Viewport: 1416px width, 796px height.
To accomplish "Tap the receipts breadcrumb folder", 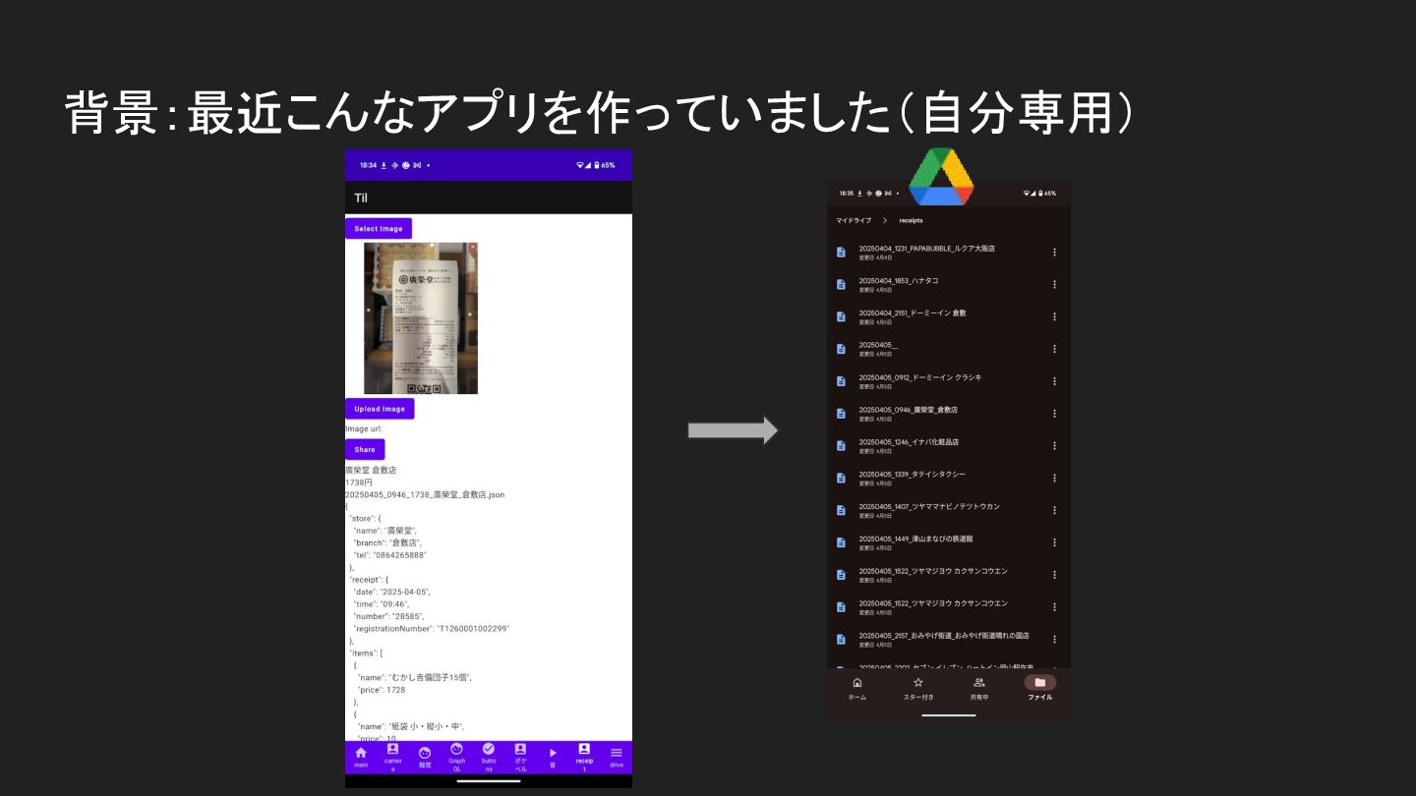I will pyautogui.click(x=911, y=220).
